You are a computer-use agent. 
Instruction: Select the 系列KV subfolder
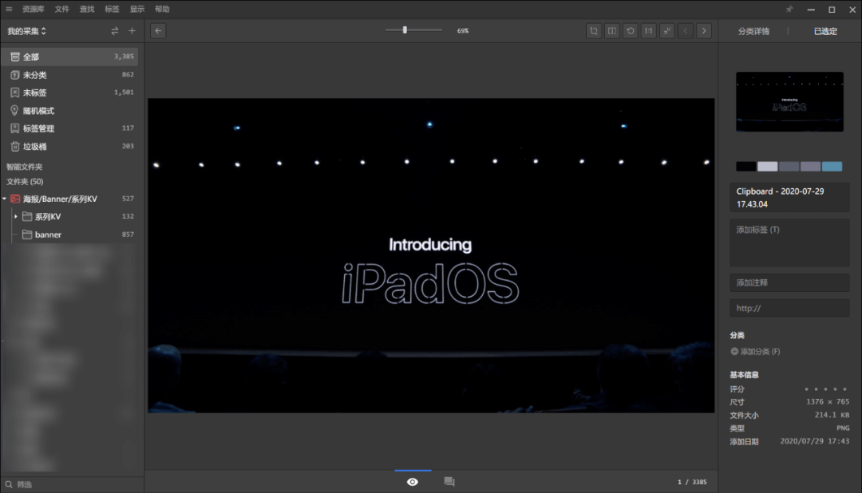coord(69,216)
